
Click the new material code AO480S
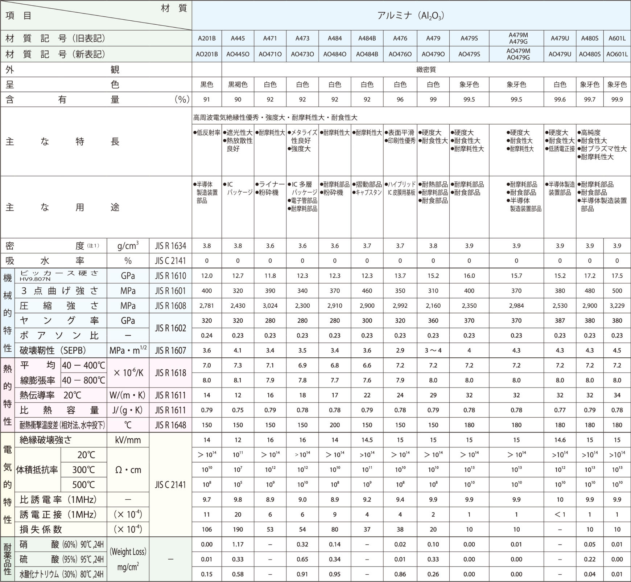click(590, 54)
